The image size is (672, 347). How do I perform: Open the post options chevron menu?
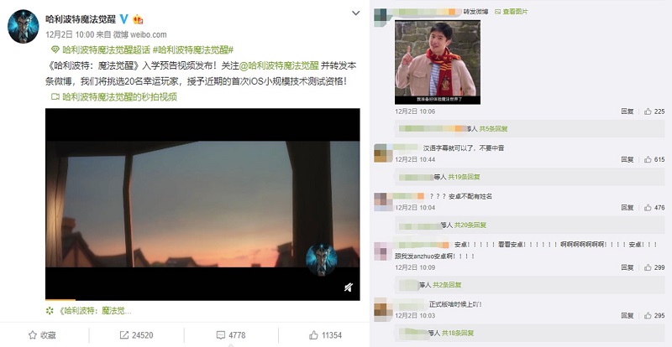pos(355,13)
